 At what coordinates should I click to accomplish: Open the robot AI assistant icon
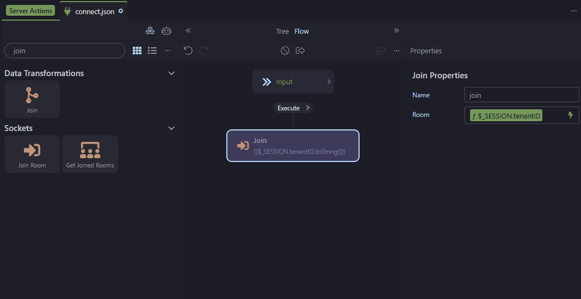tap(166, 31)
